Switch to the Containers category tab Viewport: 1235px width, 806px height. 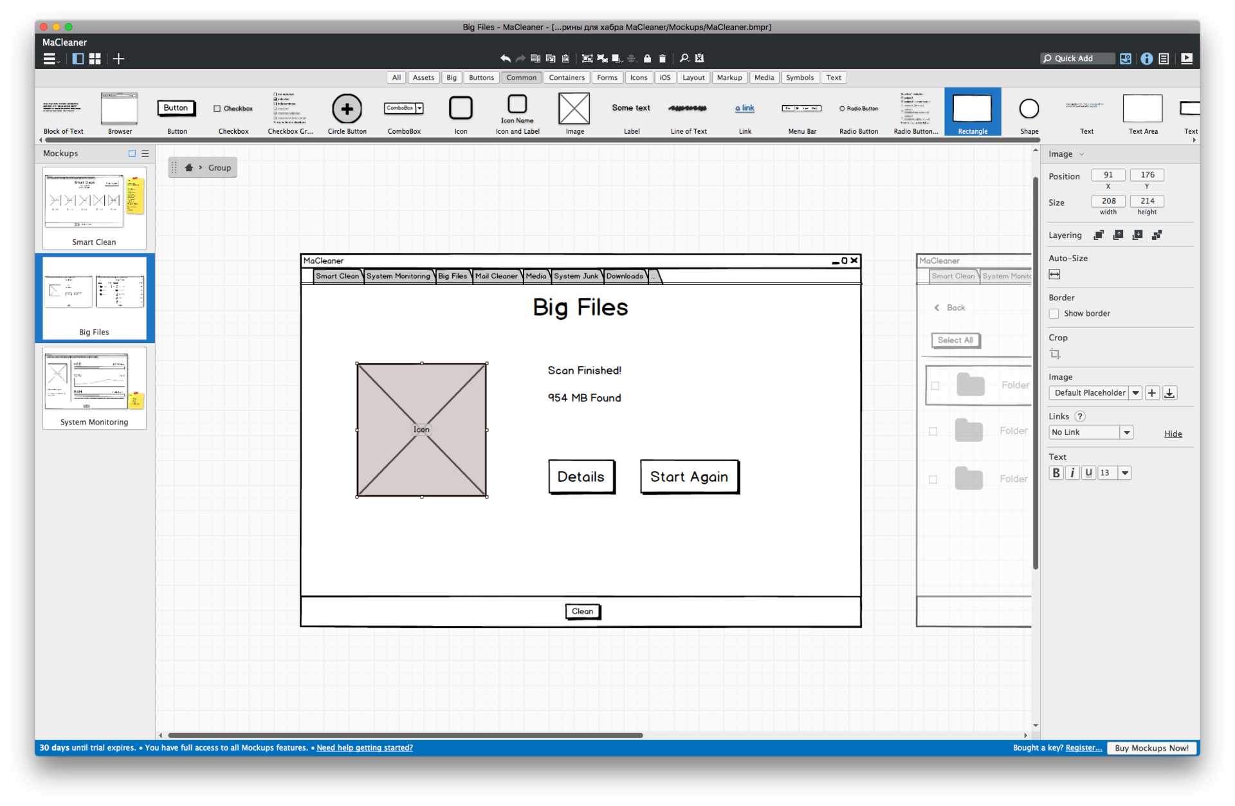click(567, 78)
